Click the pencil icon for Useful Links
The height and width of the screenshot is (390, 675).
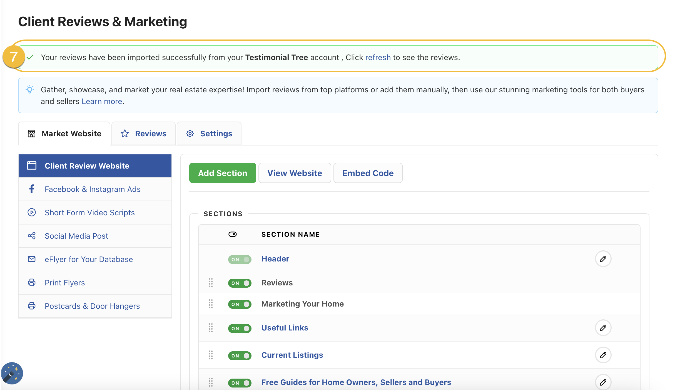pos(603,328)
